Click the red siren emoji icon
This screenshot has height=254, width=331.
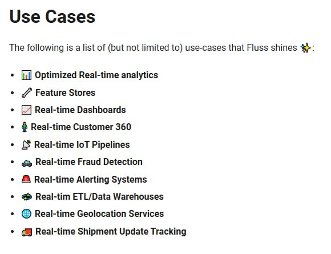point(26,179)
